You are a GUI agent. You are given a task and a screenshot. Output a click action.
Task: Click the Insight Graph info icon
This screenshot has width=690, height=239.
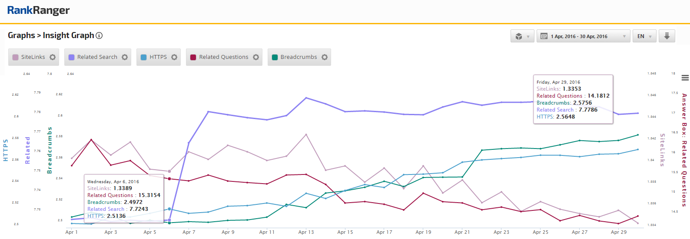click(99, 36)
